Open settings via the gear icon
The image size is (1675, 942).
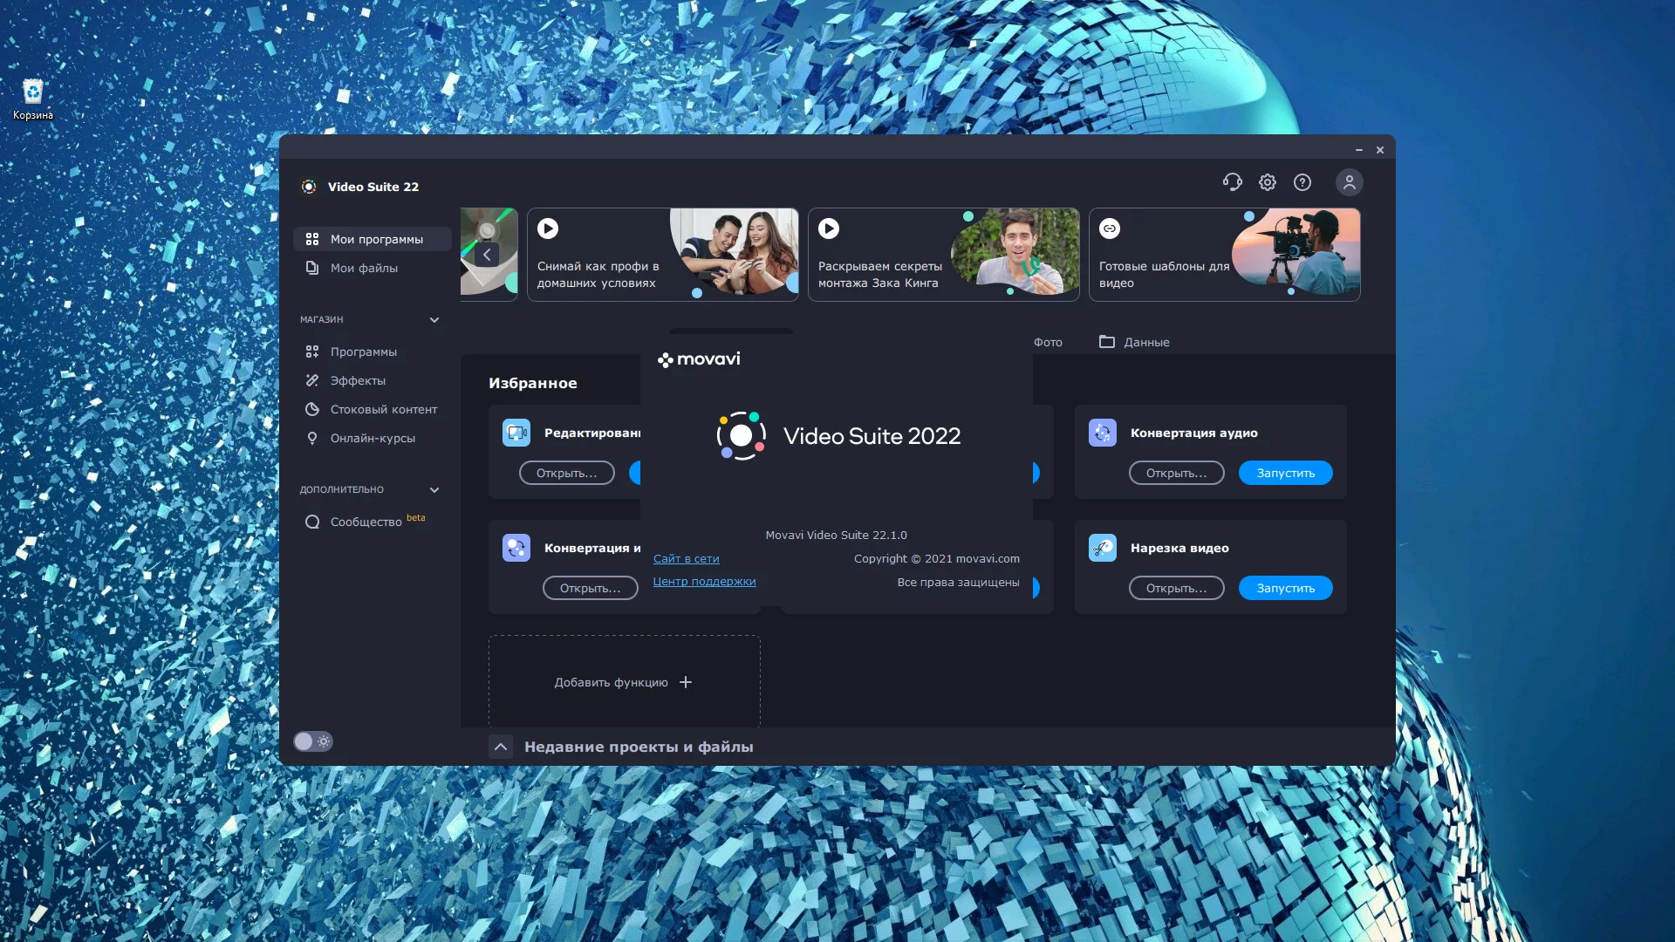tap(1268, 182)
